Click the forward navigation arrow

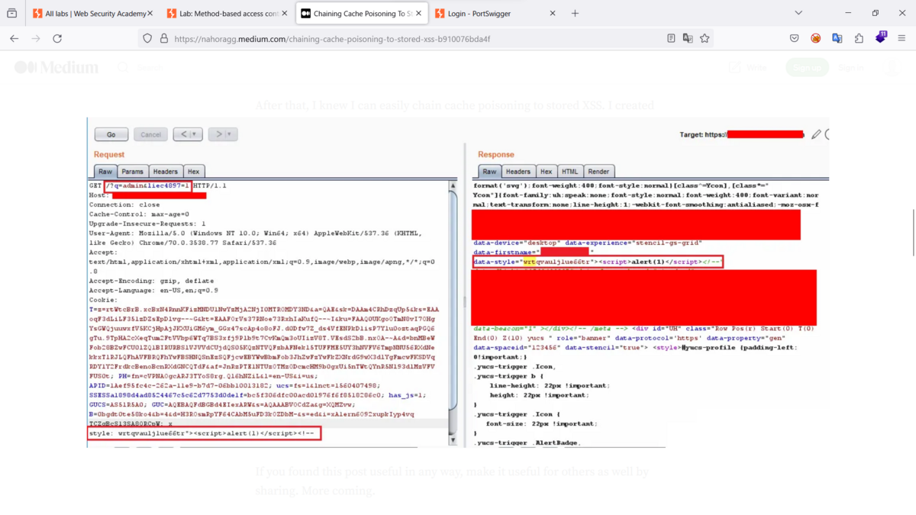tap(35, 38)
